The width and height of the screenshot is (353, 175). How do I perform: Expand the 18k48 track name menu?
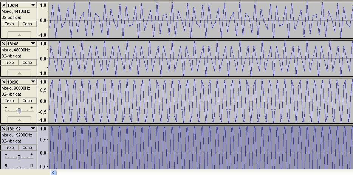coord(33,44)
